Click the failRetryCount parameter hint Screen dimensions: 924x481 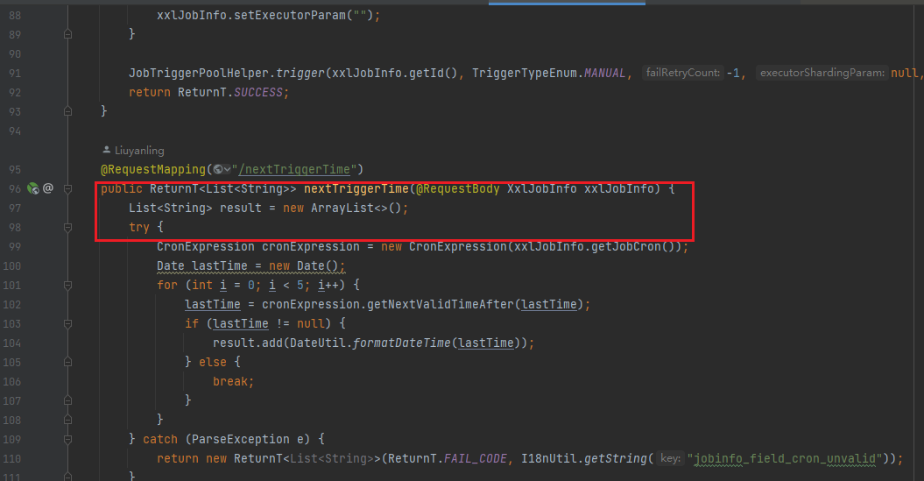point(682,73)
